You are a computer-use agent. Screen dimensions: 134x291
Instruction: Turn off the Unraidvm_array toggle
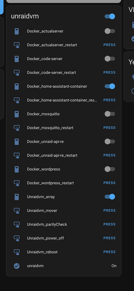click(110, 197)
